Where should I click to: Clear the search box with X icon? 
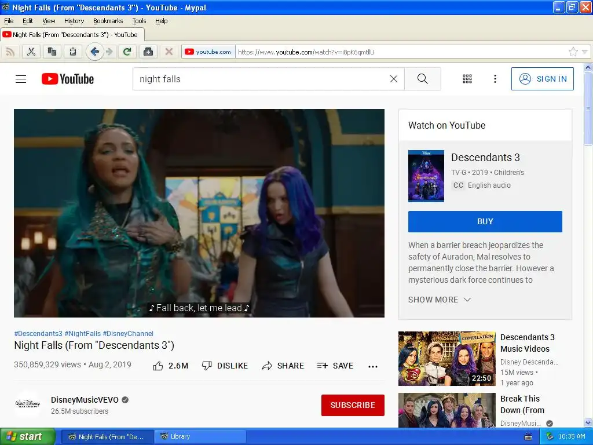[394, 79]
